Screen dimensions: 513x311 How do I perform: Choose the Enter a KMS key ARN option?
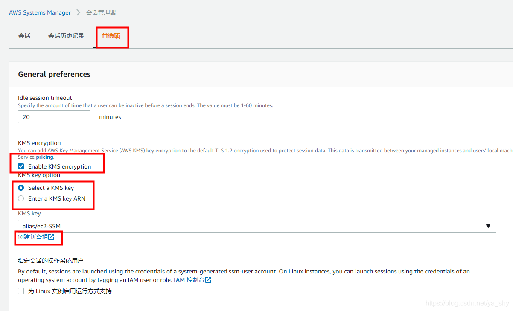click(x=21, y=198)
